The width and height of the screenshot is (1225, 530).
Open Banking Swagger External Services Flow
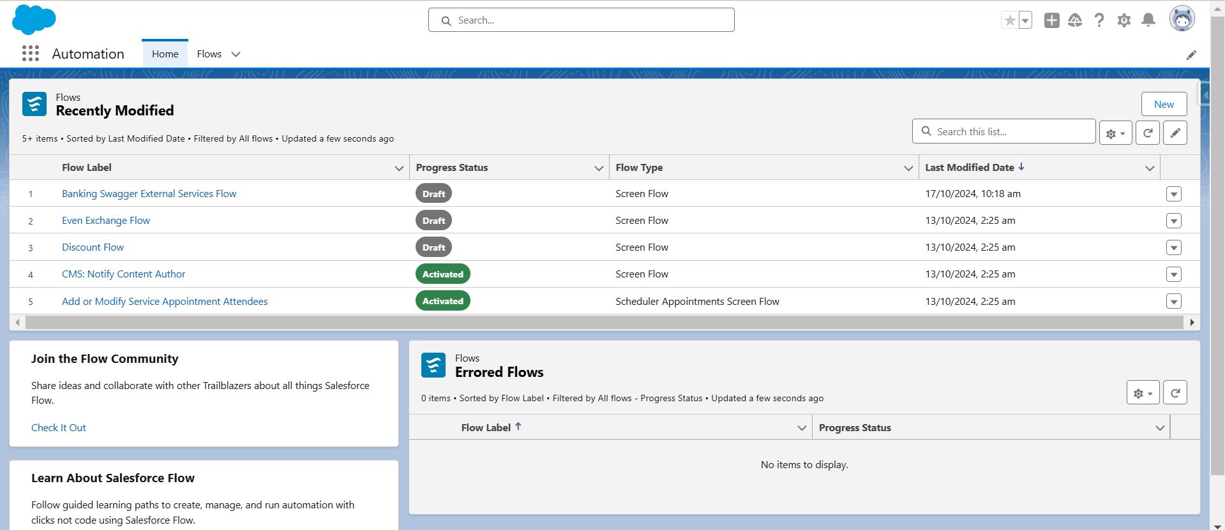pyautogui.click(x=149, y=193)
